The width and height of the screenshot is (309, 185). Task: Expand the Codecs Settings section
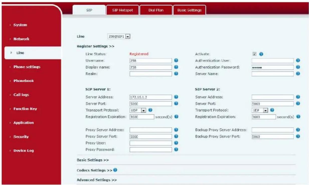pos(95,170)
